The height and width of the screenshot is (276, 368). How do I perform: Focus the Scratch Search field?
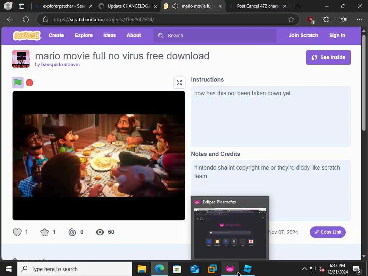tap(215, 36)
